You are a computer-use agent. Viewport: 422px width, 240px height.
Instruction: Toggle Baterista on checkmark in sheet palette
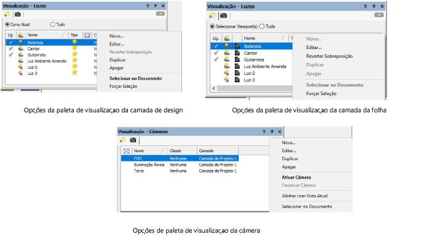[216, 46]
